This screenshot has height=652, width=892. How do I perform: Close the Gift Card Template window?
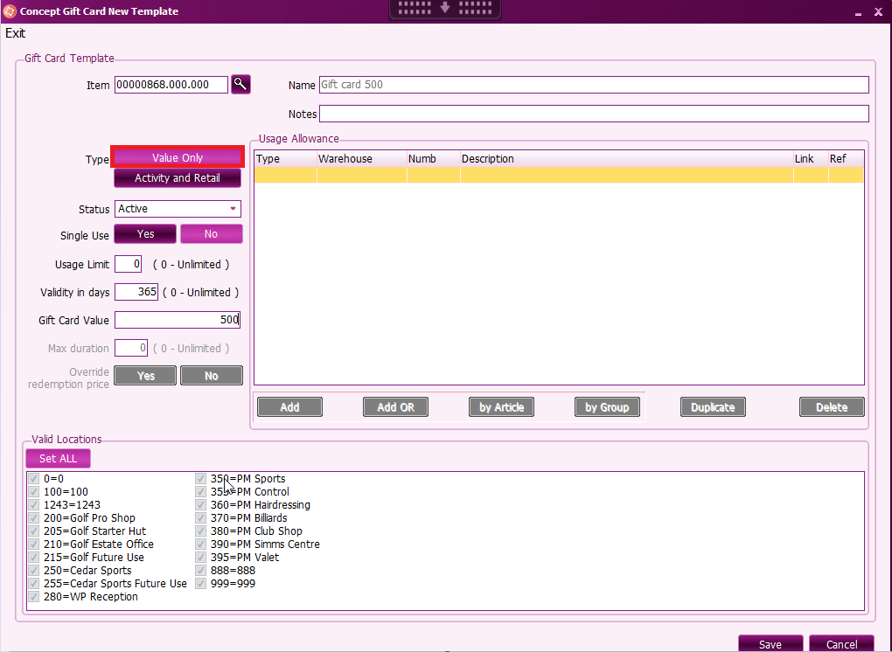click(x=878, y=12)
